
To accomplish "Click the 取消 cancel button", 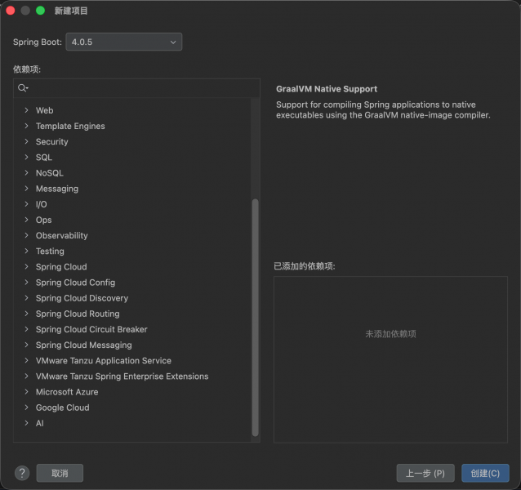I will click(60, 473).
